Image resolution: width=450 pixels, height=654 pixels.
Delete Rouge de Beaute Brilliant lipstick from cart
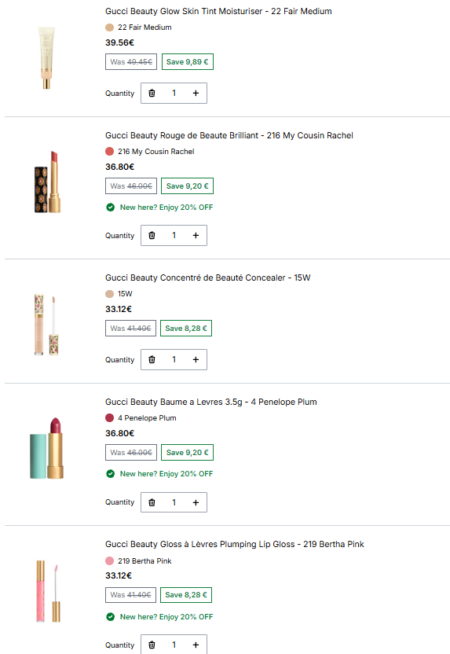point(152,235)
